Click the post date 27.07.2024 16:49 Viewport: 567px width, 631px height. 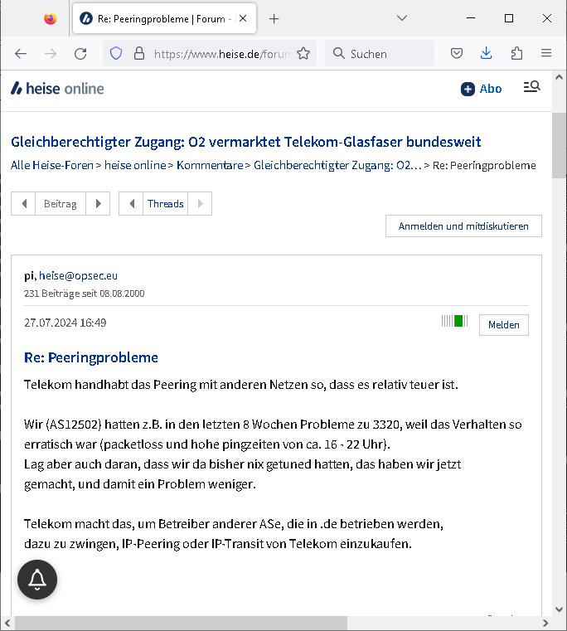pyautogui.click(x=65, y=323)
